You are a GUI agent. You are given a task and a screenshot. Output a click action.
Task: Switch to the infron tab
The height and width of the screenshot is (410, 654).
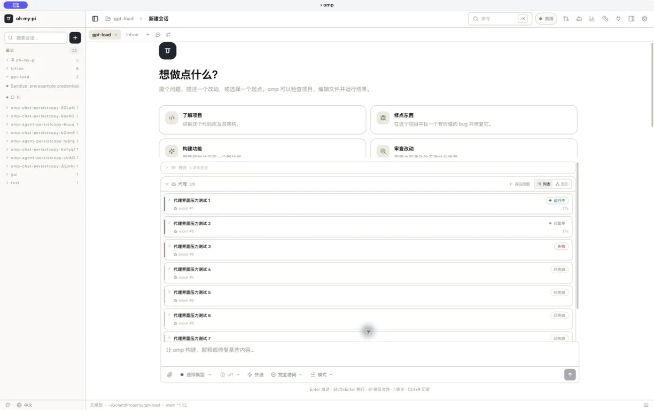[x=132, y=35]
